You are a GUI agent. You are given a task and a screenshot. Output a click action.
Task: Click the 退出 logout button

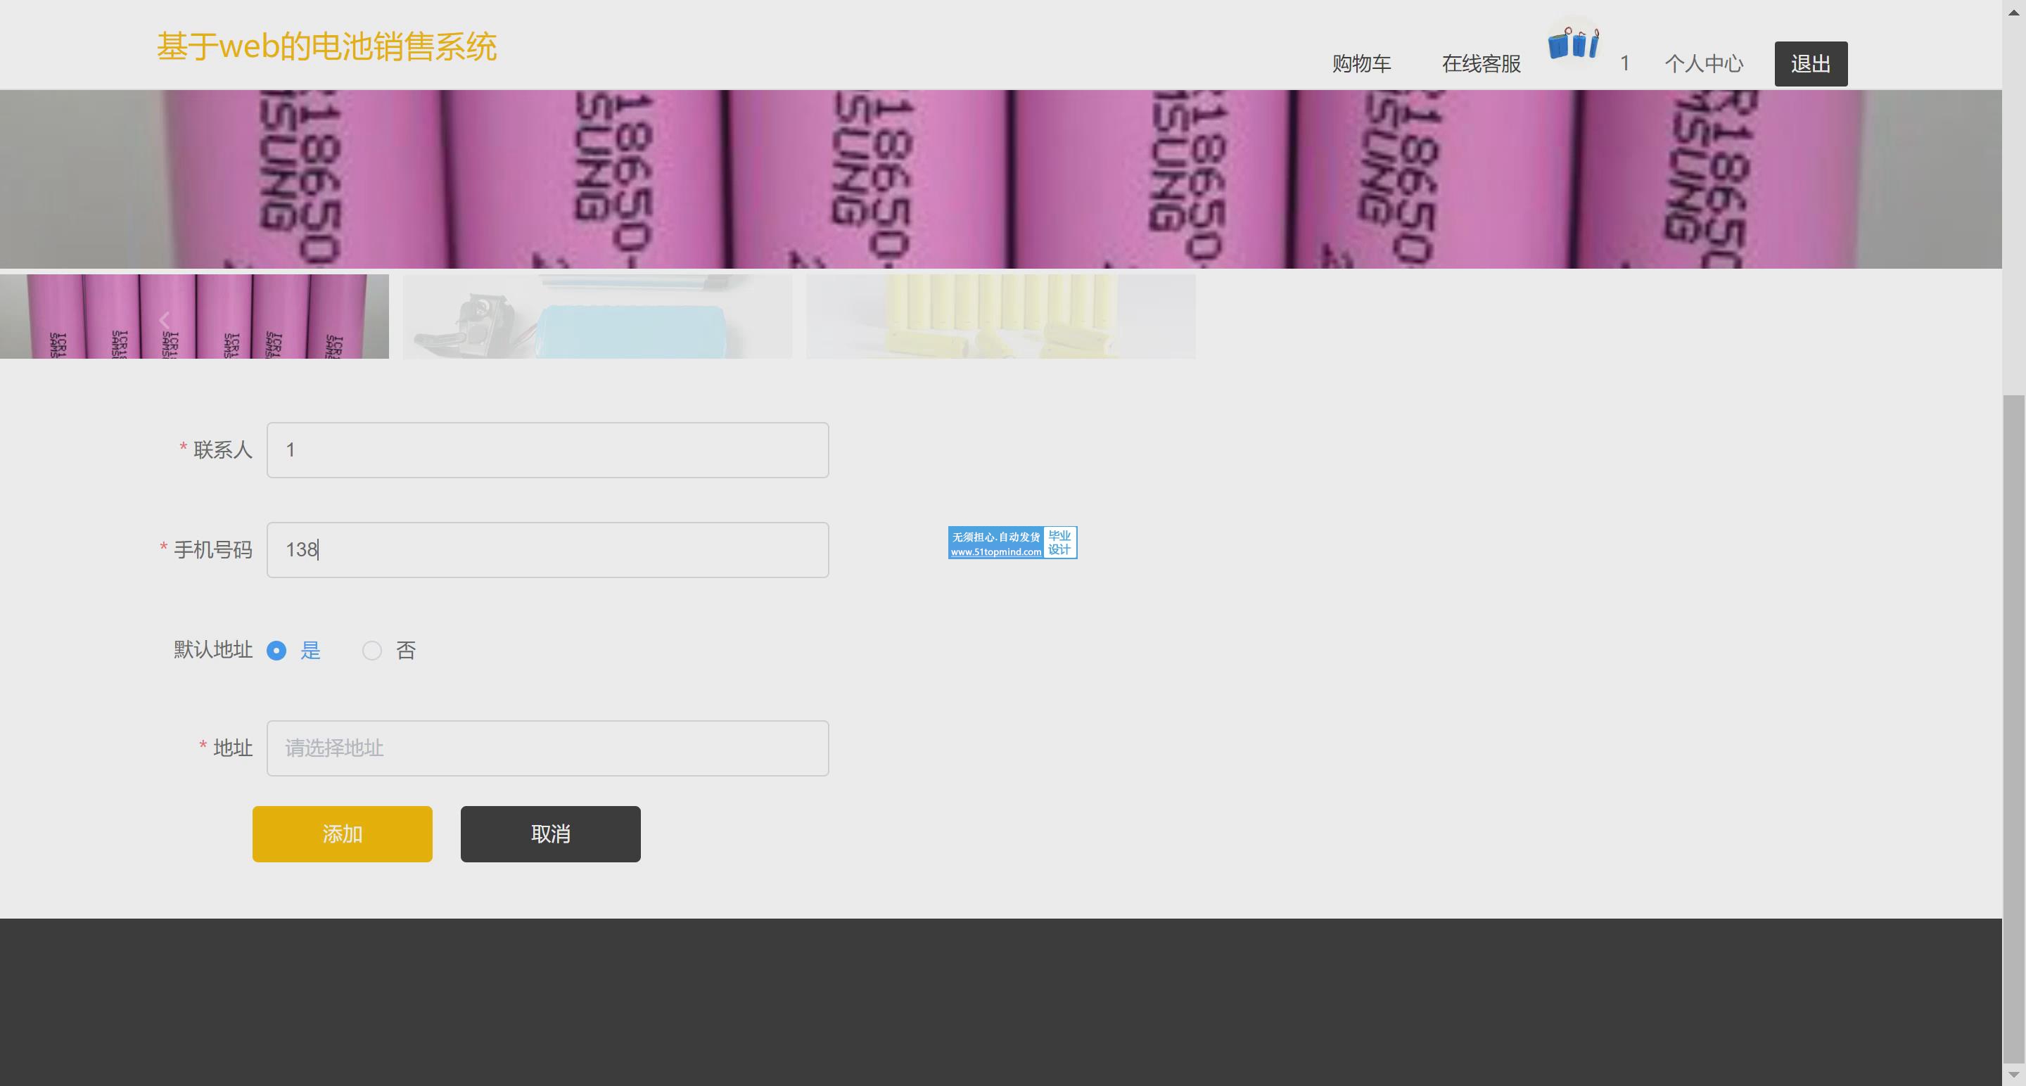1811,64
